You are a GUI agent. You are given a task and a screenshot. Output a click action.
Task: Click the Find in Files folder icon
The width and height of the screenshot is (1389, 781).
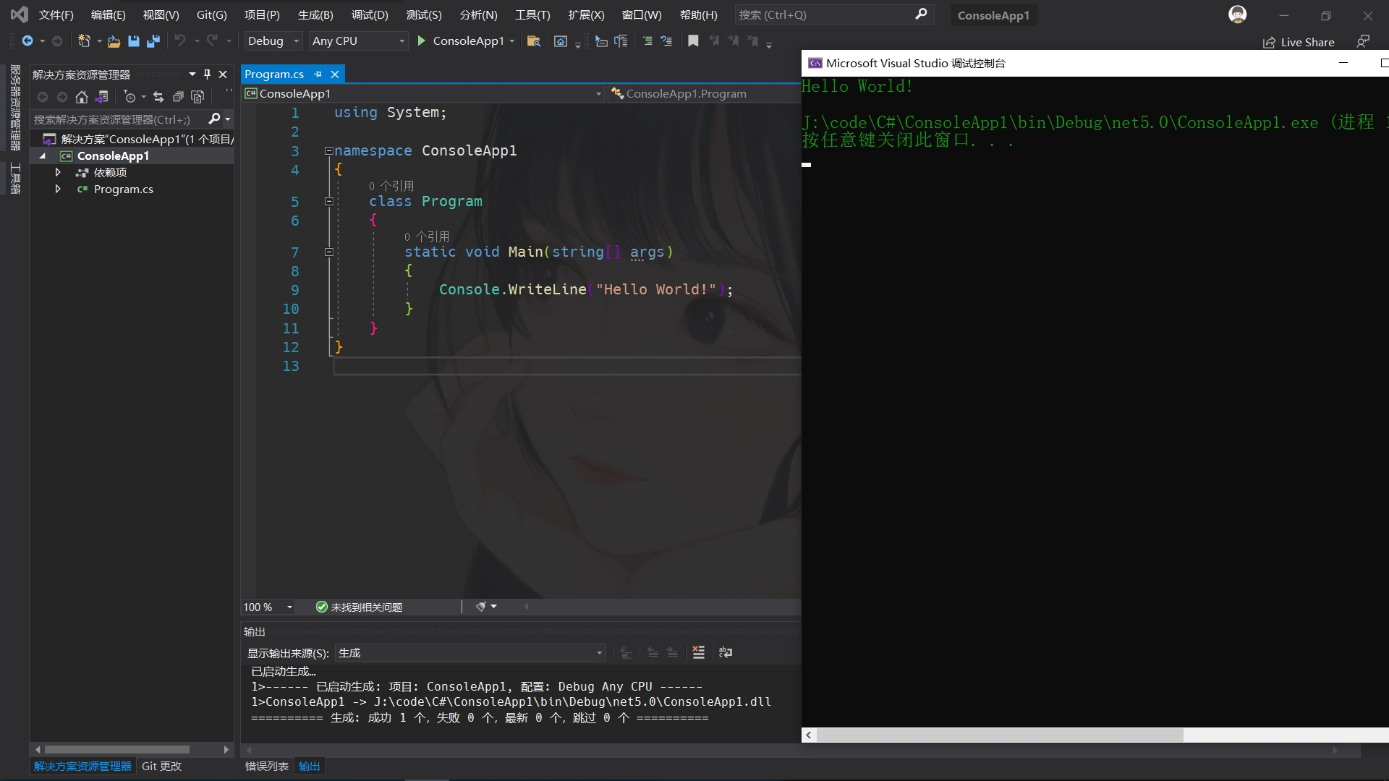(533, 41)
